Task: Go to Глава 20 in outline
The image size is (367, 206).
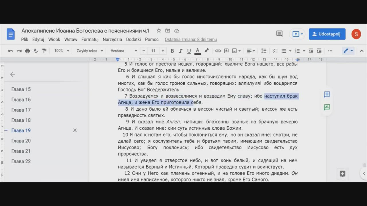Action: [x=21, y=141]
